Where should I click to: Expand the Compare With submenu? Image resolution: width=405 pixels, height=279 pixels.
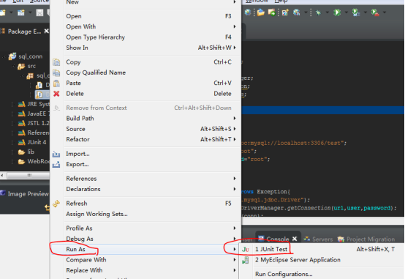(235, 260)
